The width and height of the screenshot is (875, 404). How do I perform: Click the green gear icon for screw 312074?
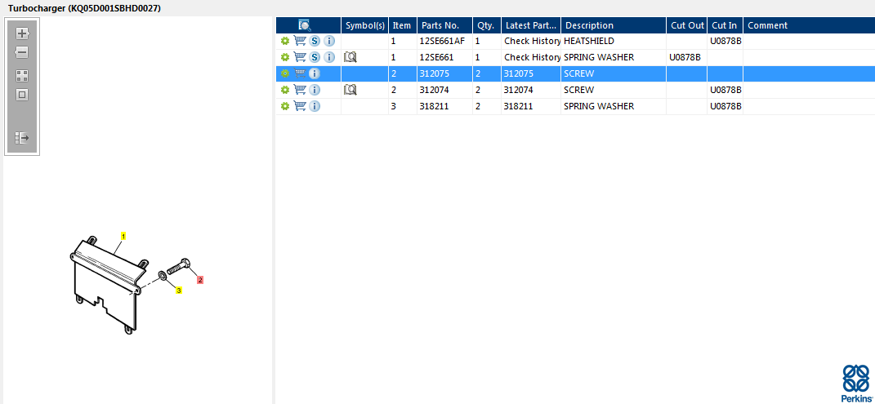coord(284,90)
